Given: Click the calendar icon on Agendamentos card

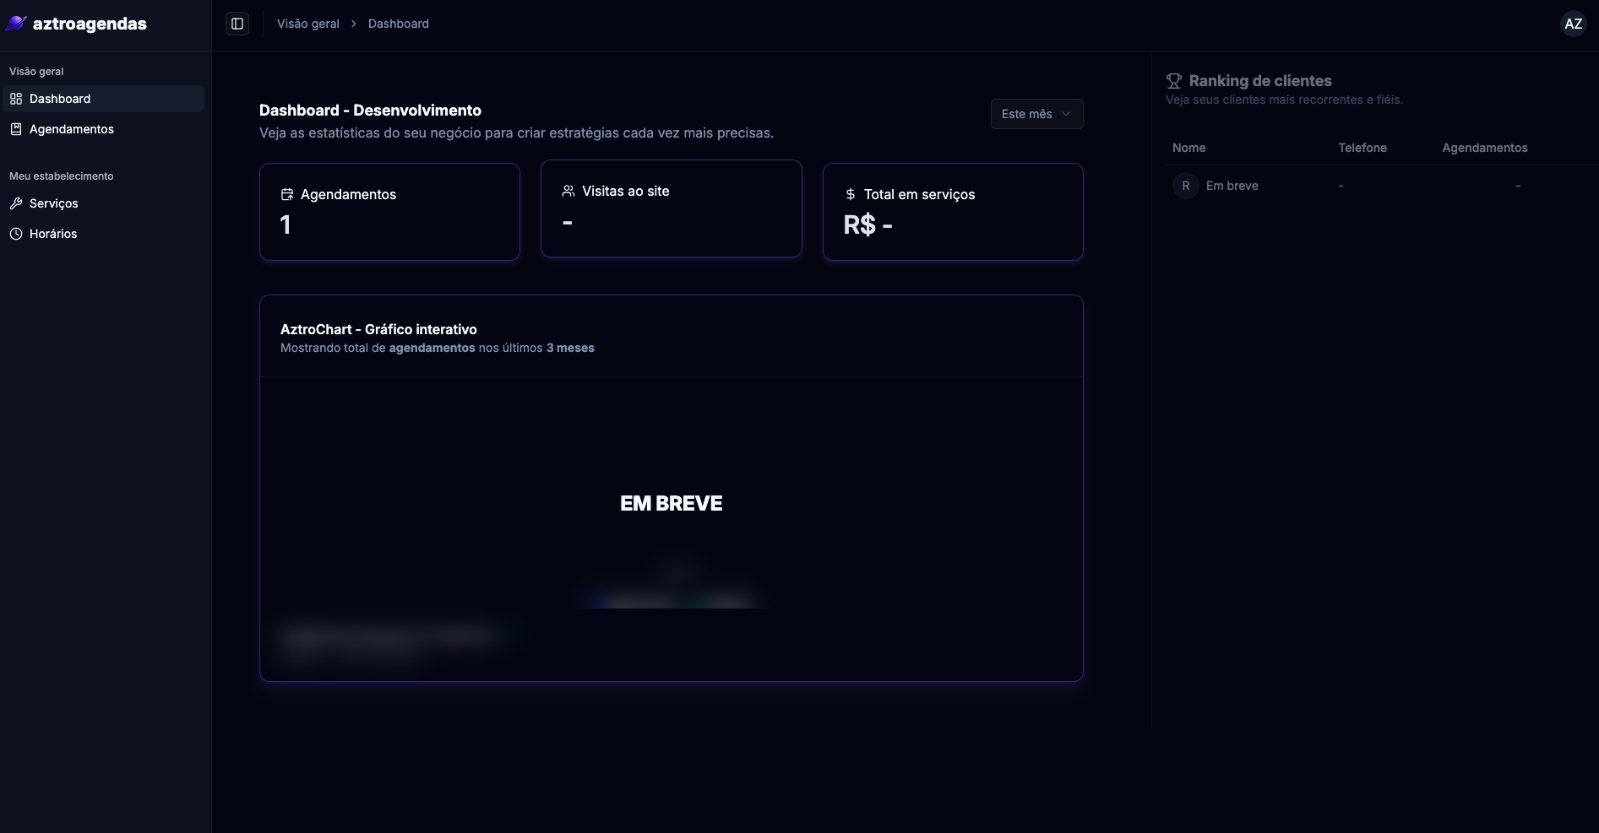Looking at the screenshot, I should click(287, 194).
